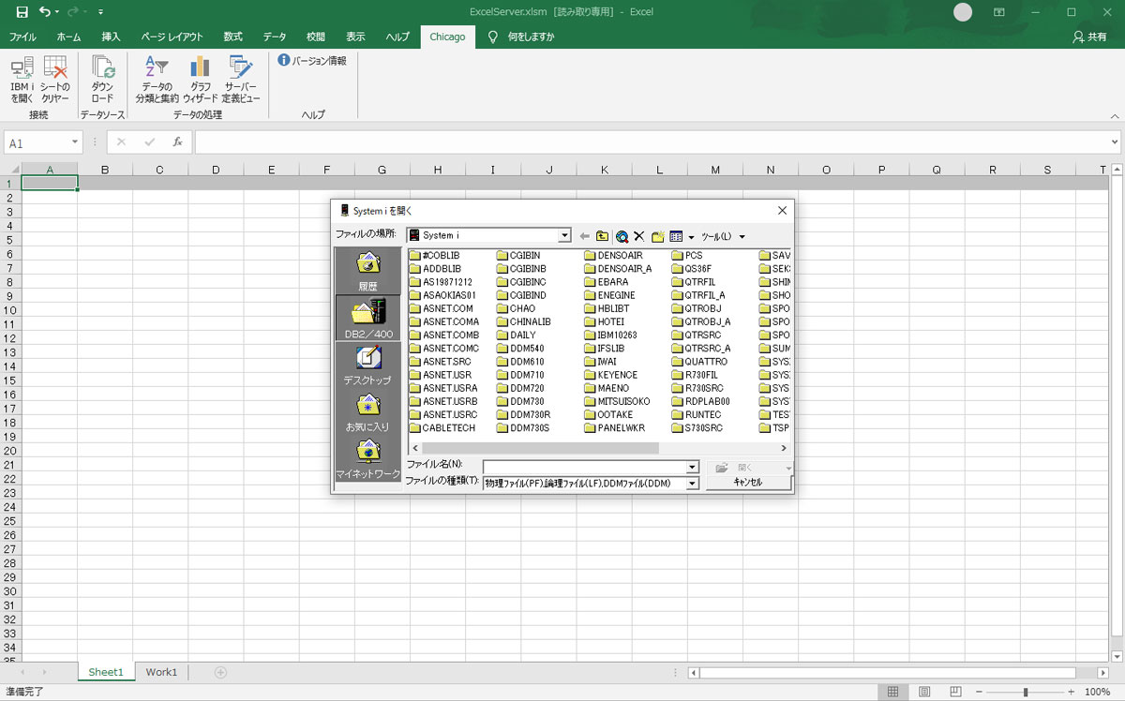
Task: Switch to the Work1 sheet tab
Action: point(161,672)
